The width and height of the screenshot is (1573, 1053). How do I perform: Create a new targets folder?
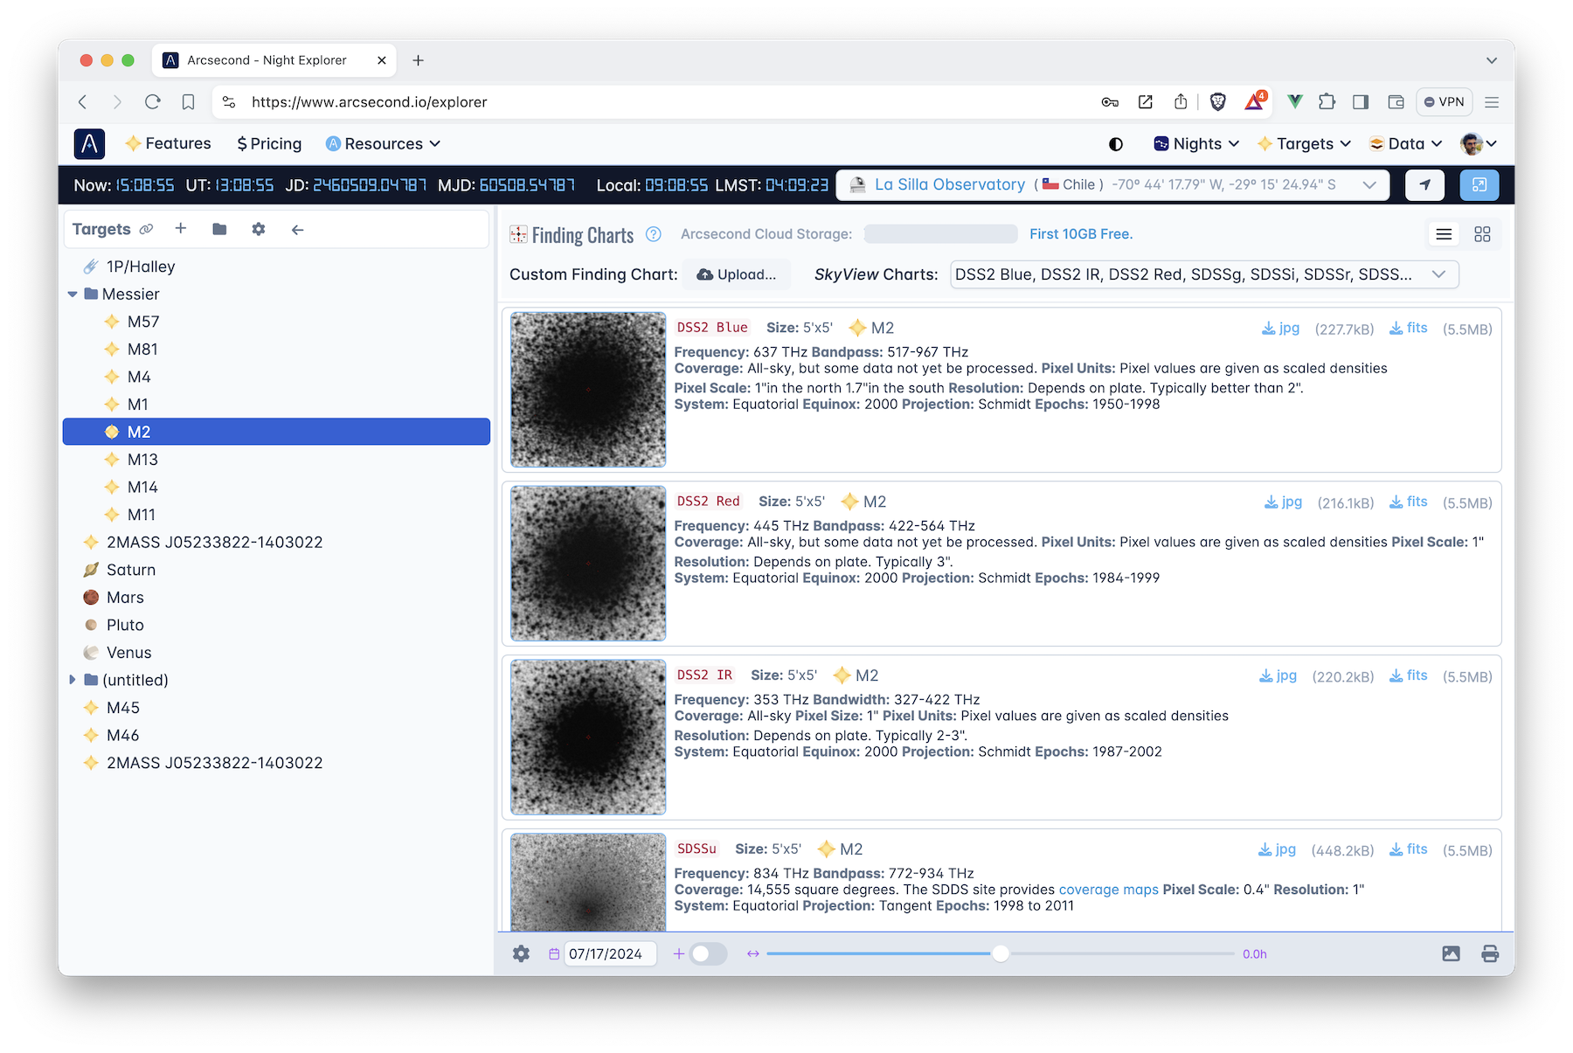(x=219, y=229)
